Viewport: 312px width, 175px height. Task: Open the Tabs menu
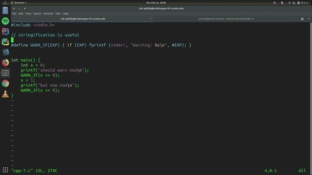[58, 14]
